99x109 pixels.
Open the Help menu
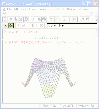click(x=5, y=14)
